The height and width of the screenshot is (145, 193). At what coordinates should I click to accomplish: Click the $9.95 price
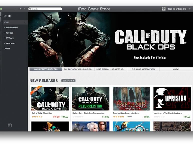coord(147,117)
